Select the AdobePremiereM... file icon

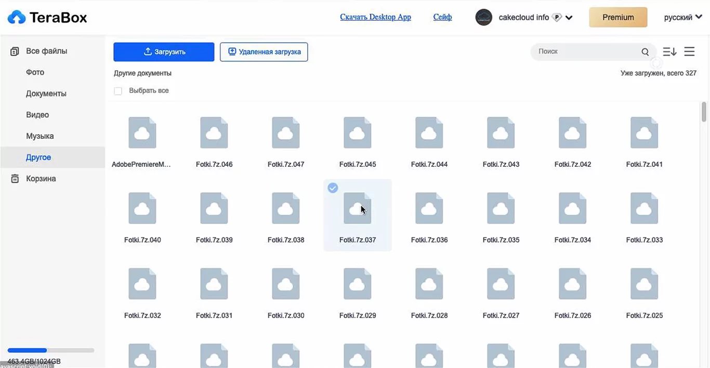142,133
